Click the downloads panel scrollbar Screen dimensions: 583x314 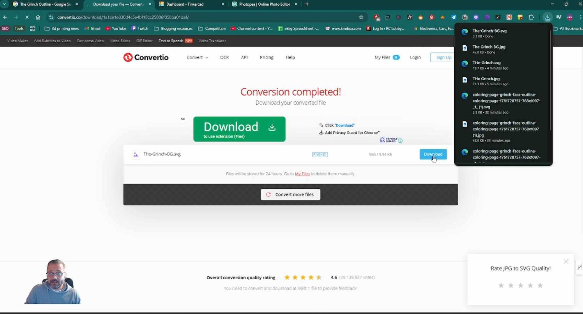[x=550, y=80]
